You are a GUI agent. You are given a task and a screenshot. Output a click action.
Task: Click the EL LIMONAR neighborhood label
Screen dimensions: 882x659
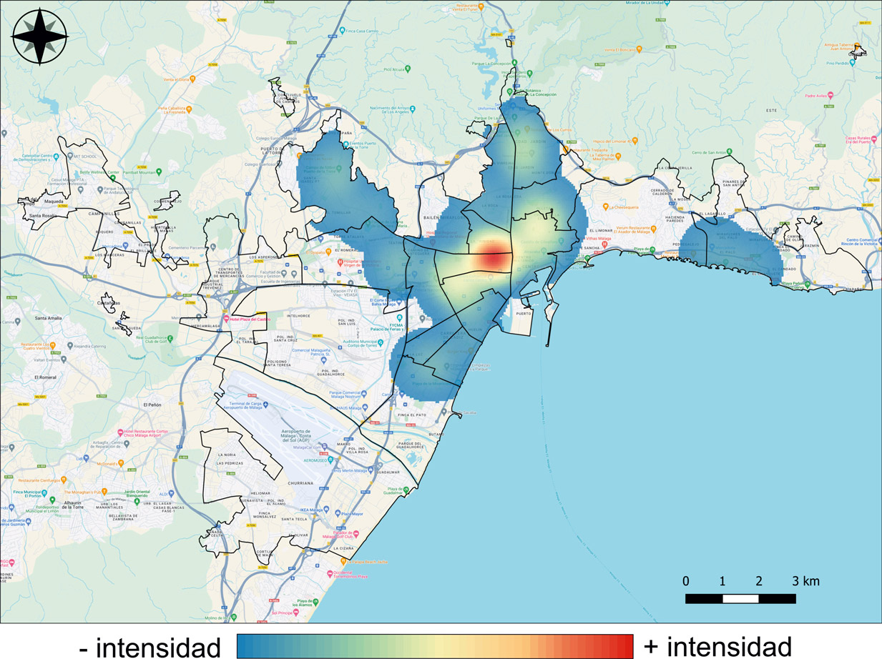click(602, 230)
